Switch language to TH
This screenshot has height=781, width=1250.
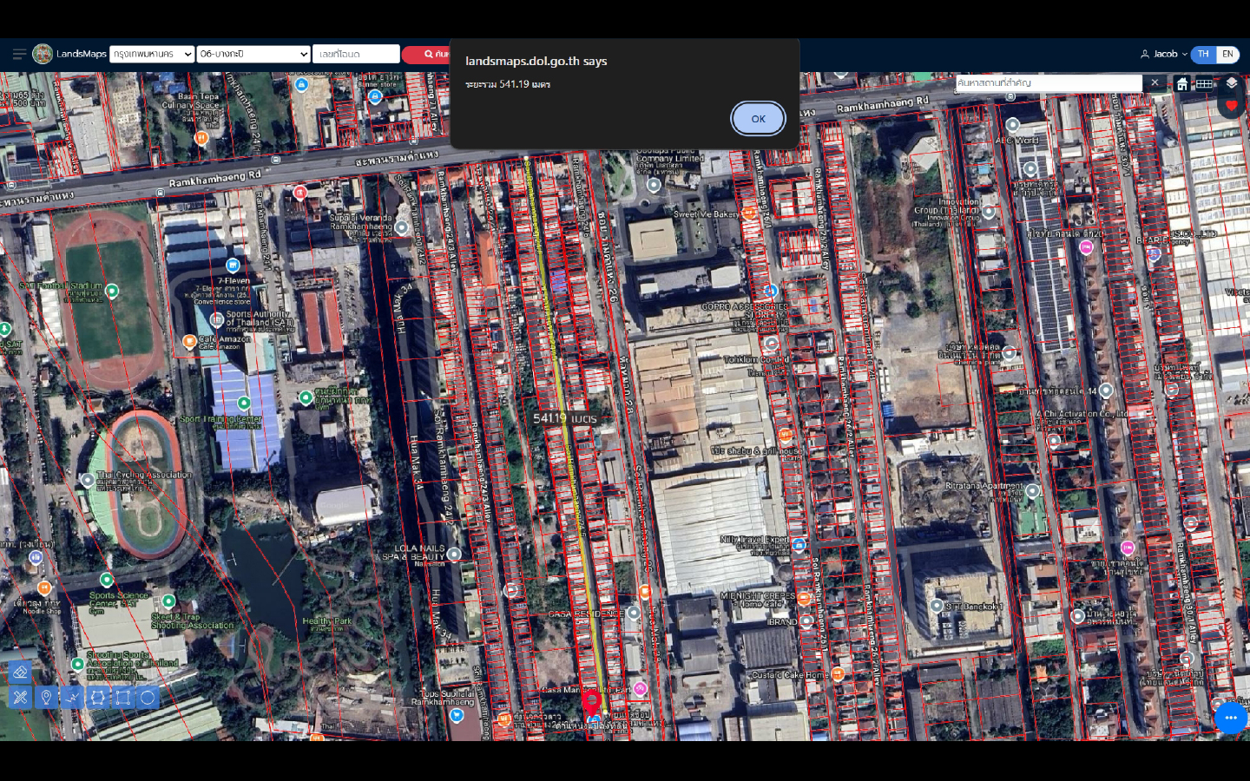click(1203, 54)
